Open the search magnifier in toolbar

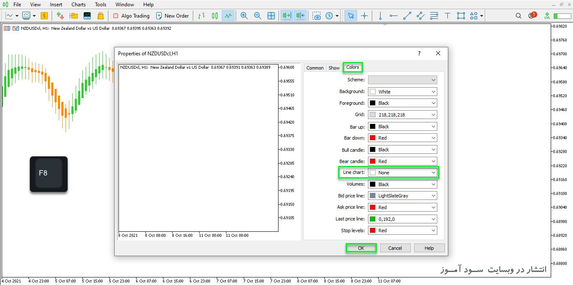coord(519,16)
